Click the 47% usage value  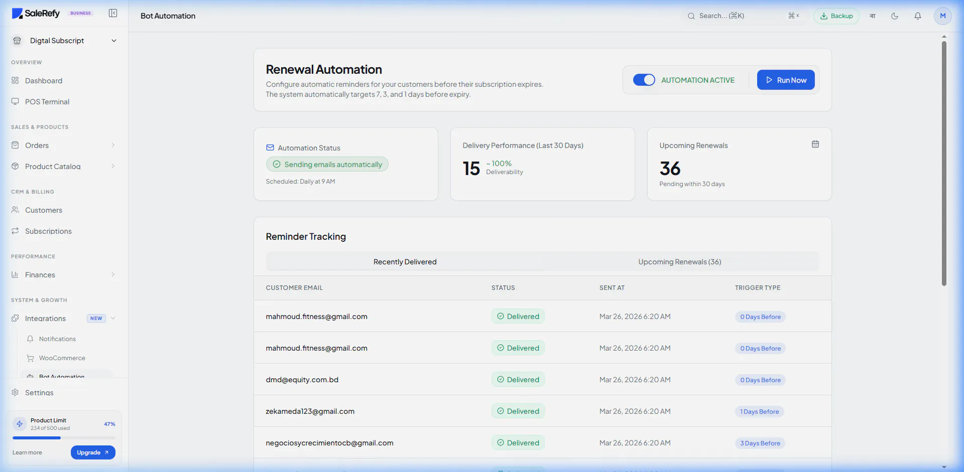pyautogui.click(x=109, y=424)
